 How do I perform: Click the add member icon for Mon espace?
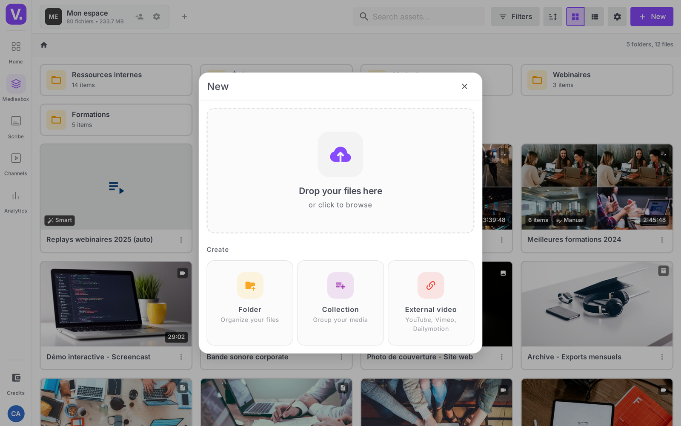point(139,17)
